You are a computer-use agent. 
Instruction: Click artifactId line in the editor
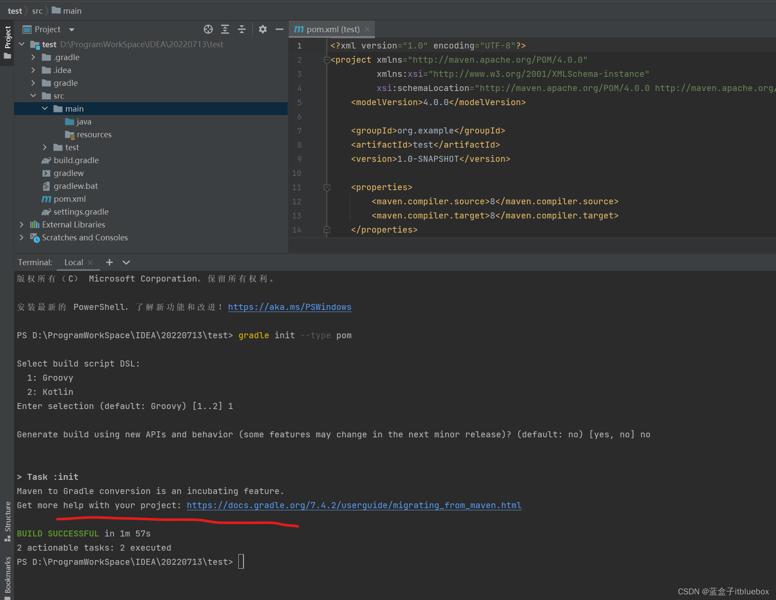click(x=426, y=145)
